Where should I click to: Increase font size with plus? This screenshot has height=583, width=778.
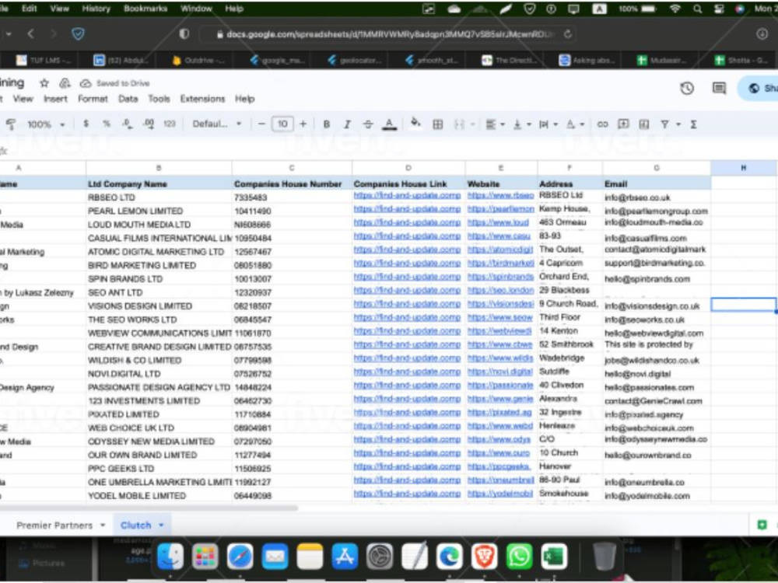tap(303, 124)
